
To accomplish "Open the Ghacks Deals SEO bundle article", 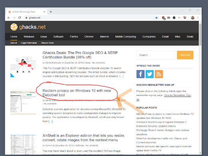I will [80, 55].
